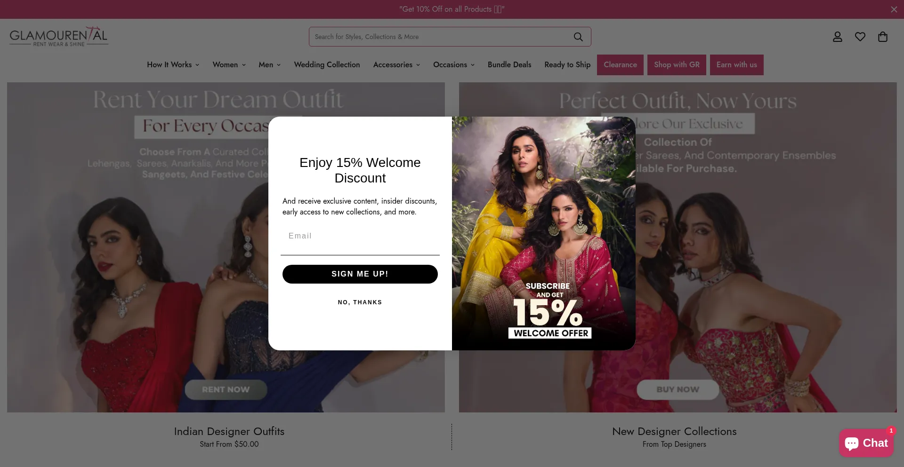
Task: Expand the How It Works menu
Action: pyautogui.click(x=173, y=65)
